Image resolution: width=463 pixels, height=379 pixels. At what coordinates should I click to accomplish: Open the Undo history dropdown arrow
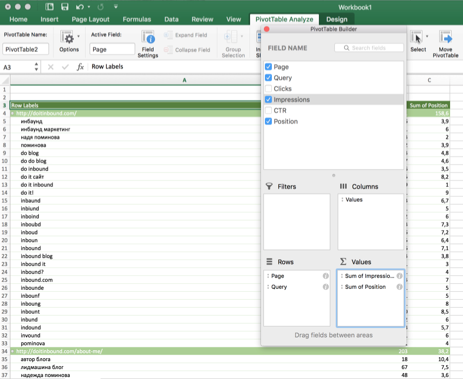point(89,7)
